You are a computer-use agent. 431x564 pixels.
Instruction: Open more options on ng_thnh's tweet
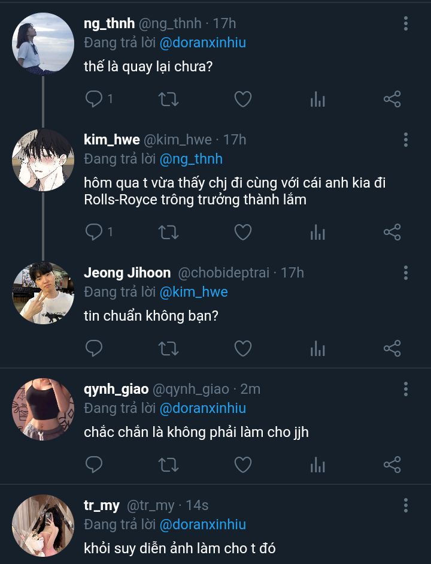[x=406, y=23]
